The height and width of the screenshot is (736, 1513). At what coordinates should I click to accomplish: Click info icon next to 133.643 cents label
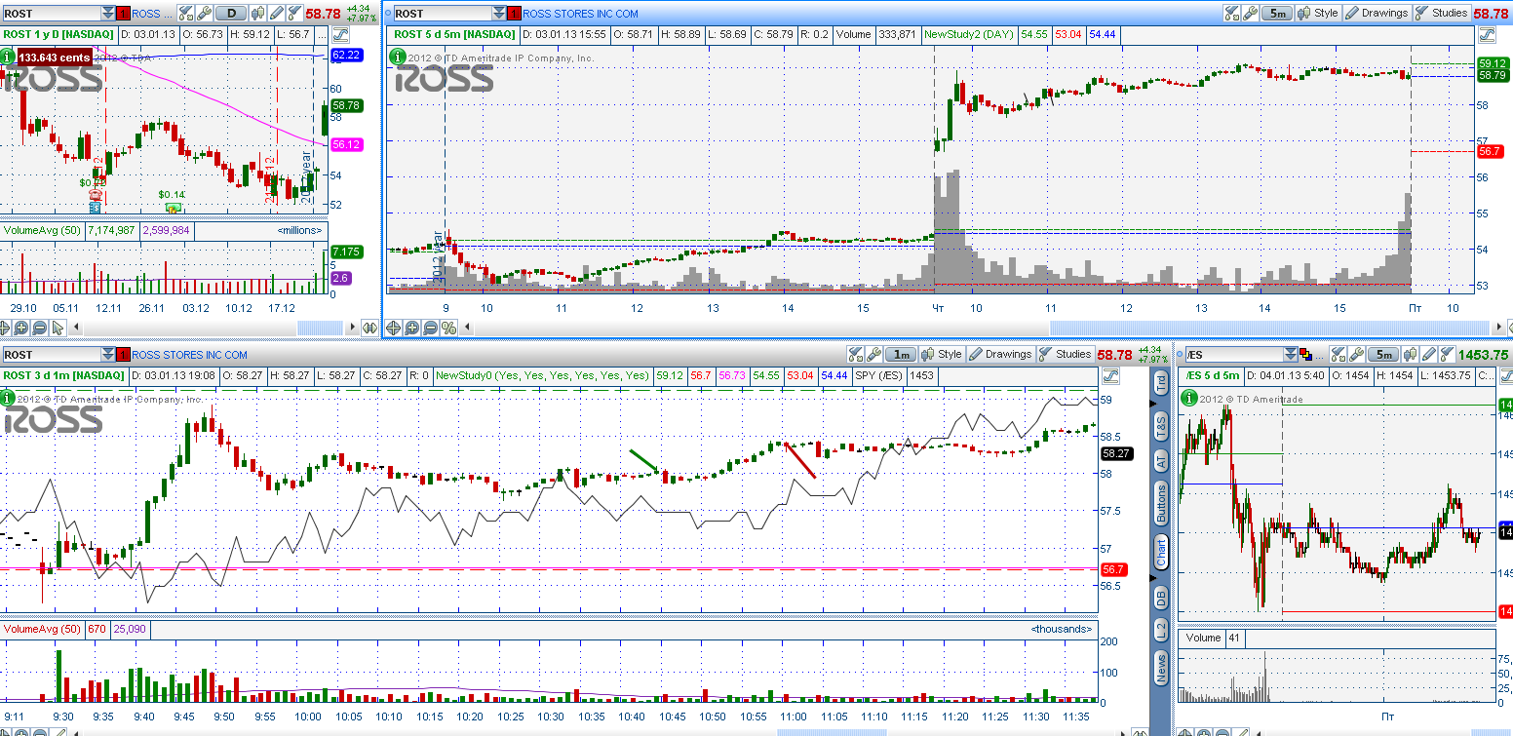7,58
